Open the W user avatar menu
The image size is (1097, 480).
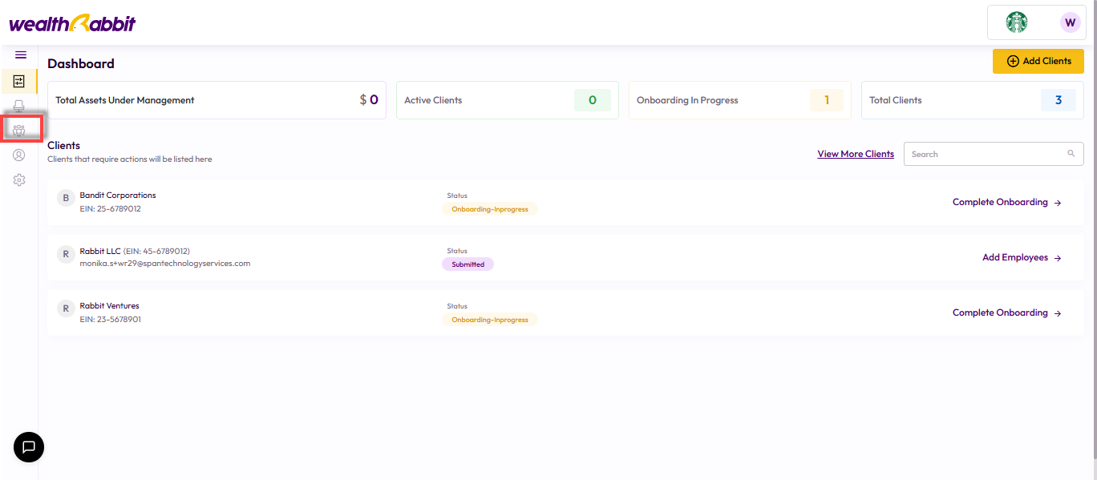pyautogui.click(x=1070, y=22)
